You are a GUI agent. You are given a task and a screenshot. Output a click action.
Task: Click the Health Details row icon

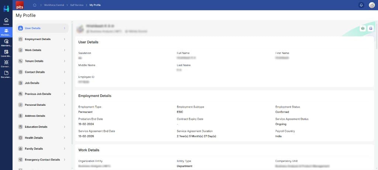pyautogui.click(x=21, y=138)
